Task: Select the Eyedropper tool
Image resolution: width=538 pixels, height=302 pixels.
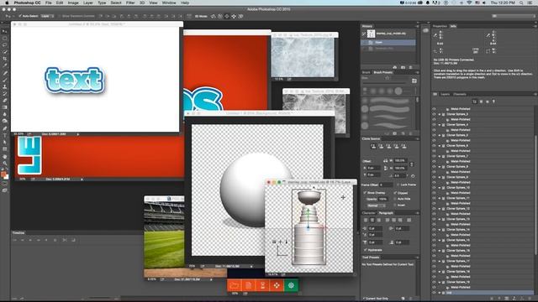Action: 4,65
